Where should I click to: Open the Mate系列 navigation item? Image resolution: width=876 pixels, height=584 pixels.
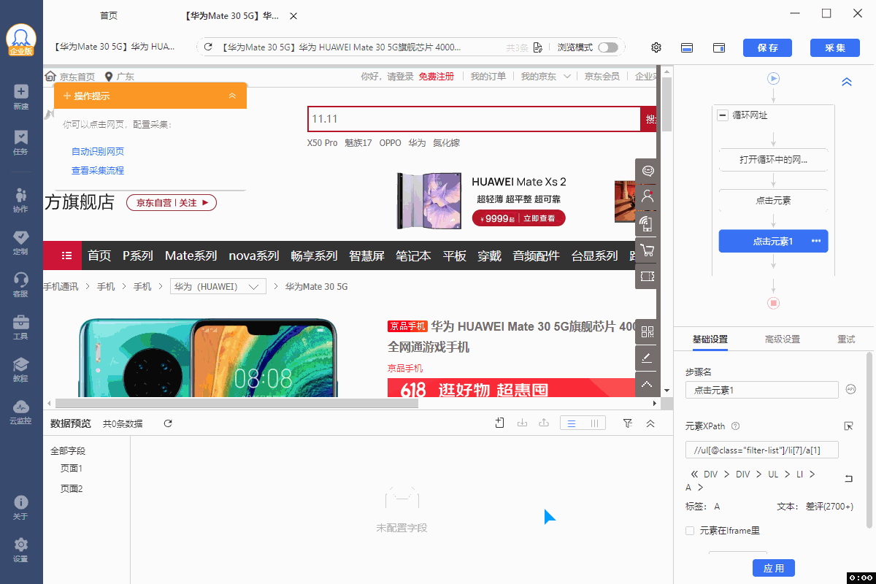coord(191,255)
